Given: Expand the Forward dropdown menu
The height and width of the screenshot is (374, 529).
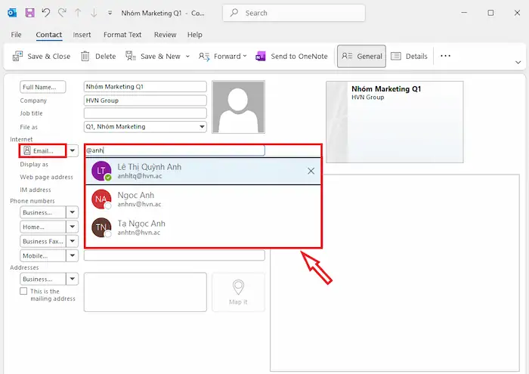Looking at the screenshot, I should tap(244, 56).
